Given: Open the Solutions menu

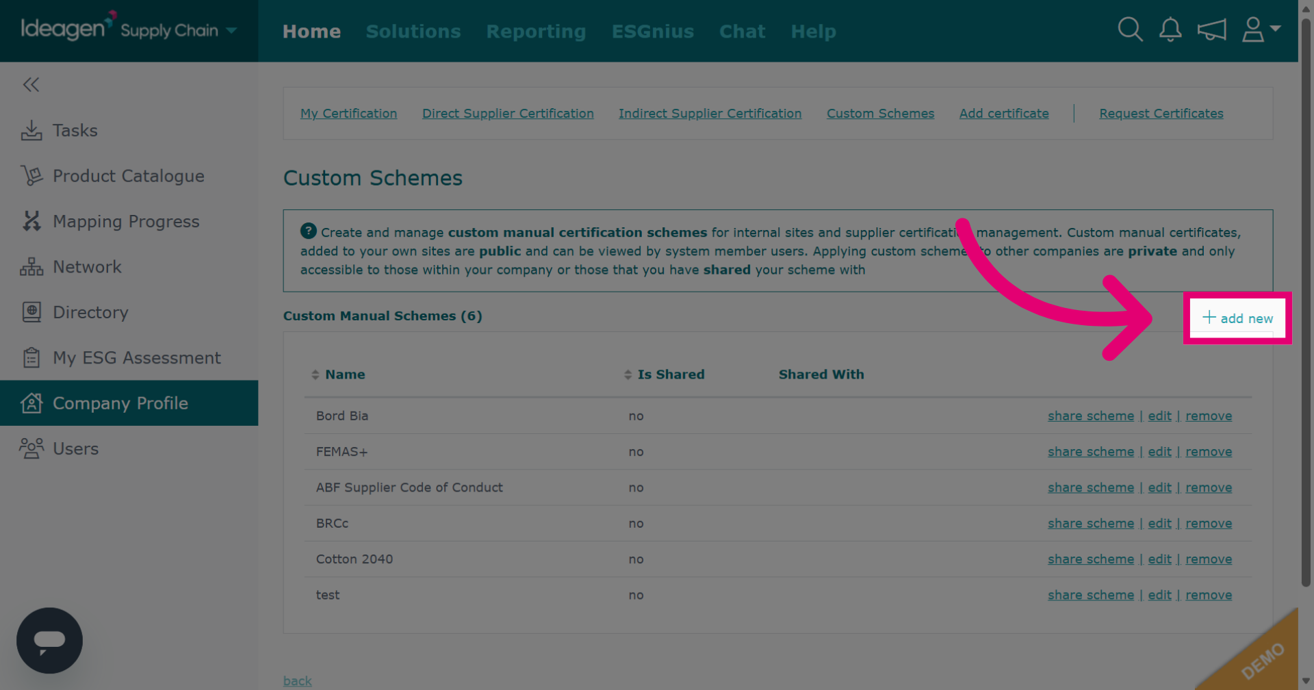Looking at the screenshot, I should click(413, 31).
